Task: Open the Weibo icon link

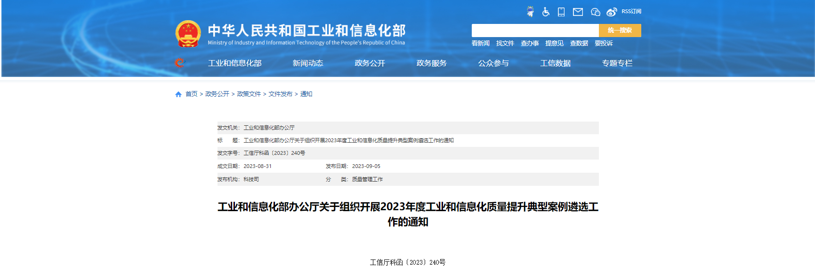Action: click(612, 12)
